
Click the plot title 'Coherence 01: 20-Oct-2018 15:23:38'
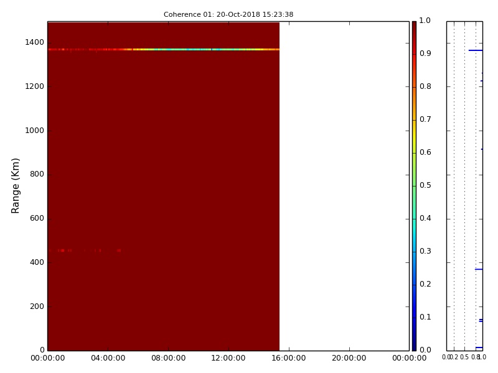tap(228, 14)
